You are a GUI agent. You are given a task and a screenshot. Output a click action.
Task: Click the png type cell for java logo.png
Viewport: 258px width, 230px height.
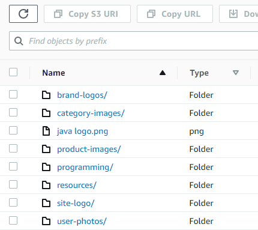[x=197, y=132]
